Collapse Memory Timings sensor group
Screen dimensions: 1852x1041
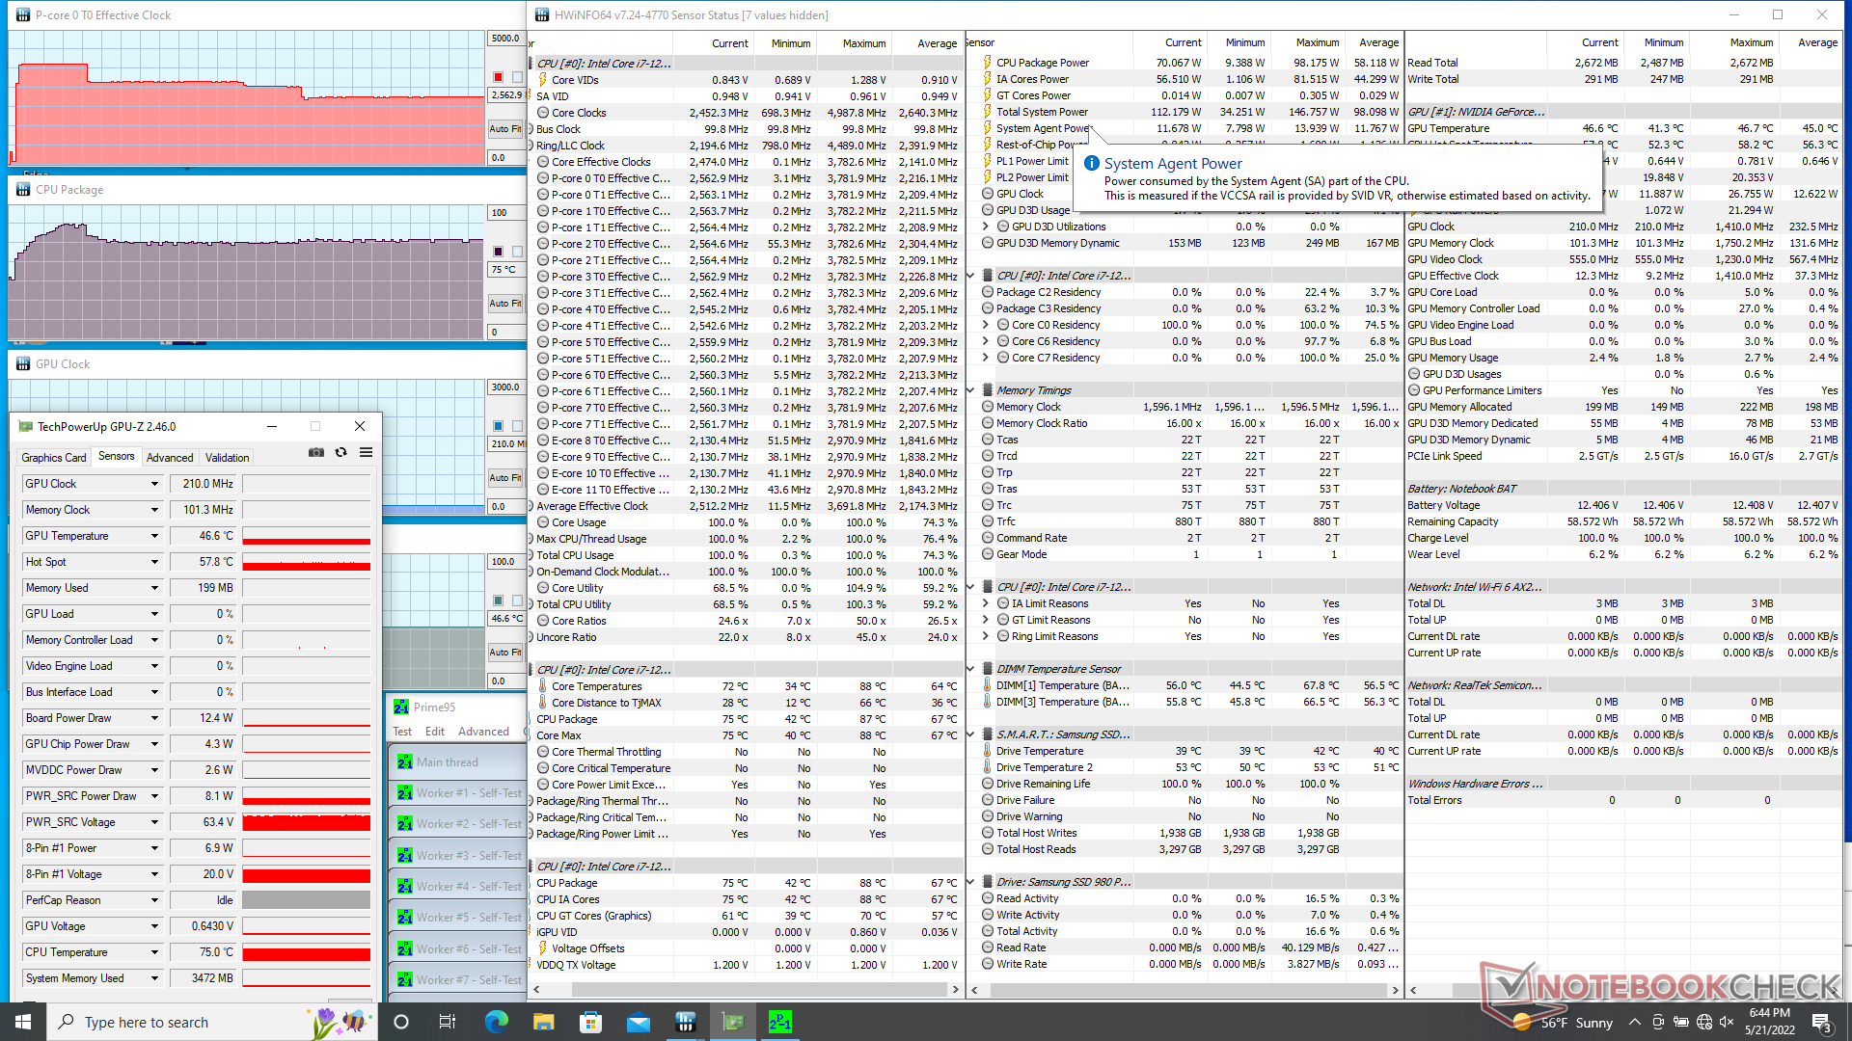coord(971,390)
